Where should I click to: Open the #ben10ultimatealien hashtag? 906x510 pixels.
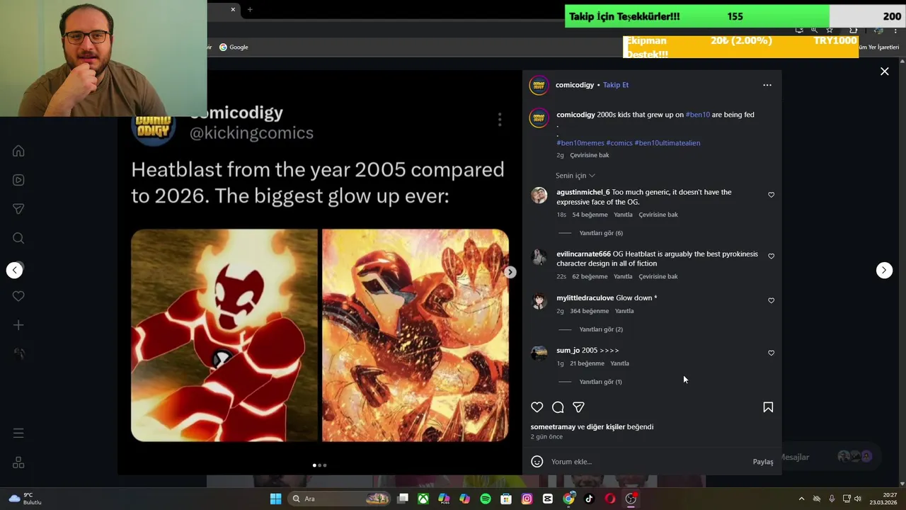(667, 143)
